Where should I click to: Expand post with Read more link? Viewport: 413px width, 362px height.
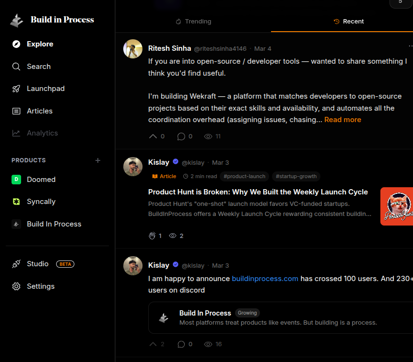342,120
